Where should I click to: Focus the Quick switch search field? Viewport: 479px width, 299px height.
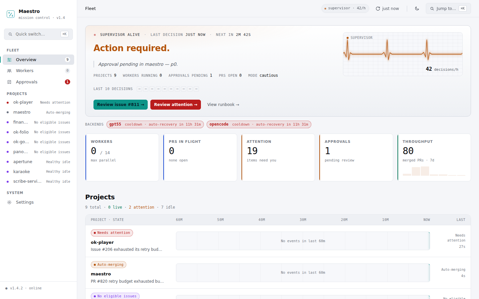(x=38, y=34)
